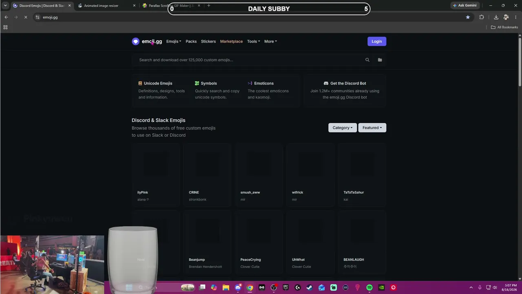Image resolution: width=522 pixels, height=294 pixels.
Task: Open the ilyPink emoji card
Action: [x=156, y=175]
